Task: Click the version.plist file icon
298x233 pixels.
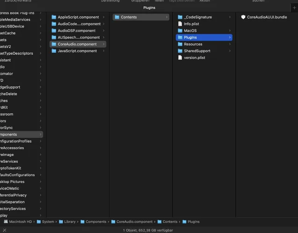Action: (180, 58)
